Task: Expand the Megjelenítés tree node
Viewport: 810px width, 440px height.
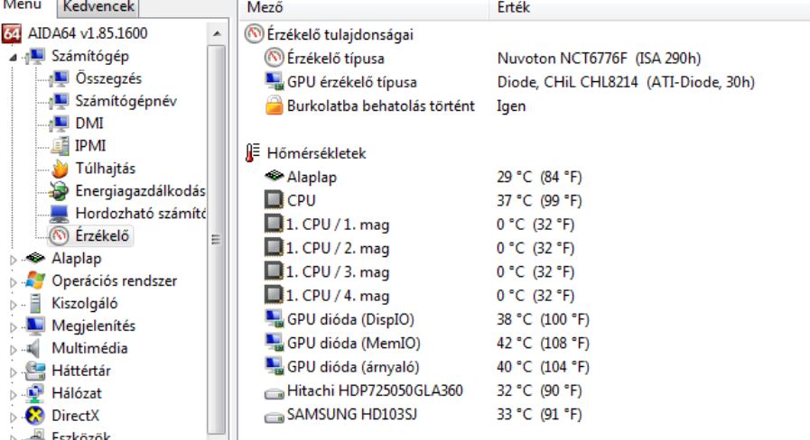Action: [14, 326]
